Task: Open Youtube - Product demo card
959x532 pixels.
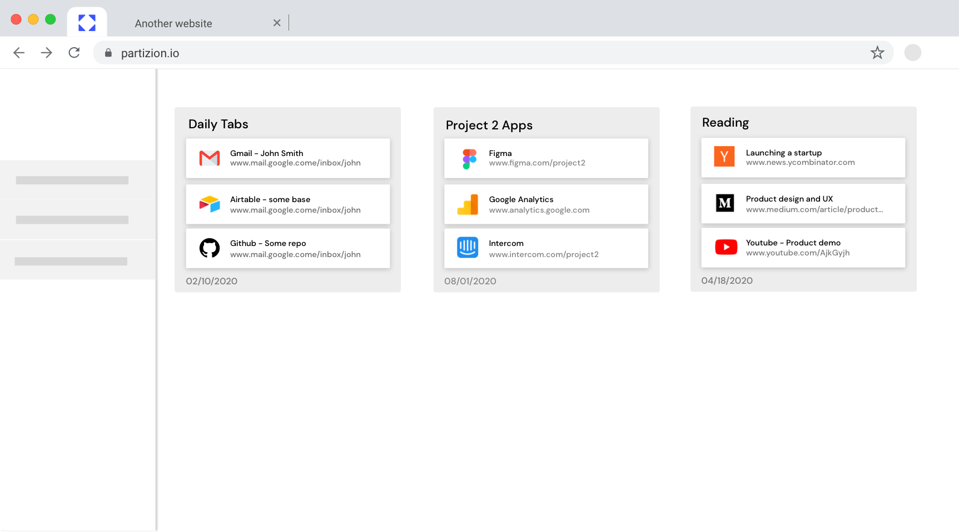Action: [x=803, y=248]
